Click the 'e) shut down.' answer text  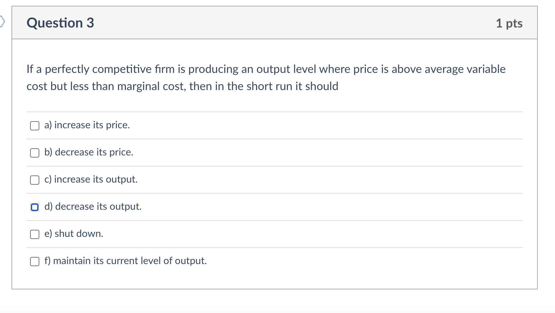click(x=74, y=234)
